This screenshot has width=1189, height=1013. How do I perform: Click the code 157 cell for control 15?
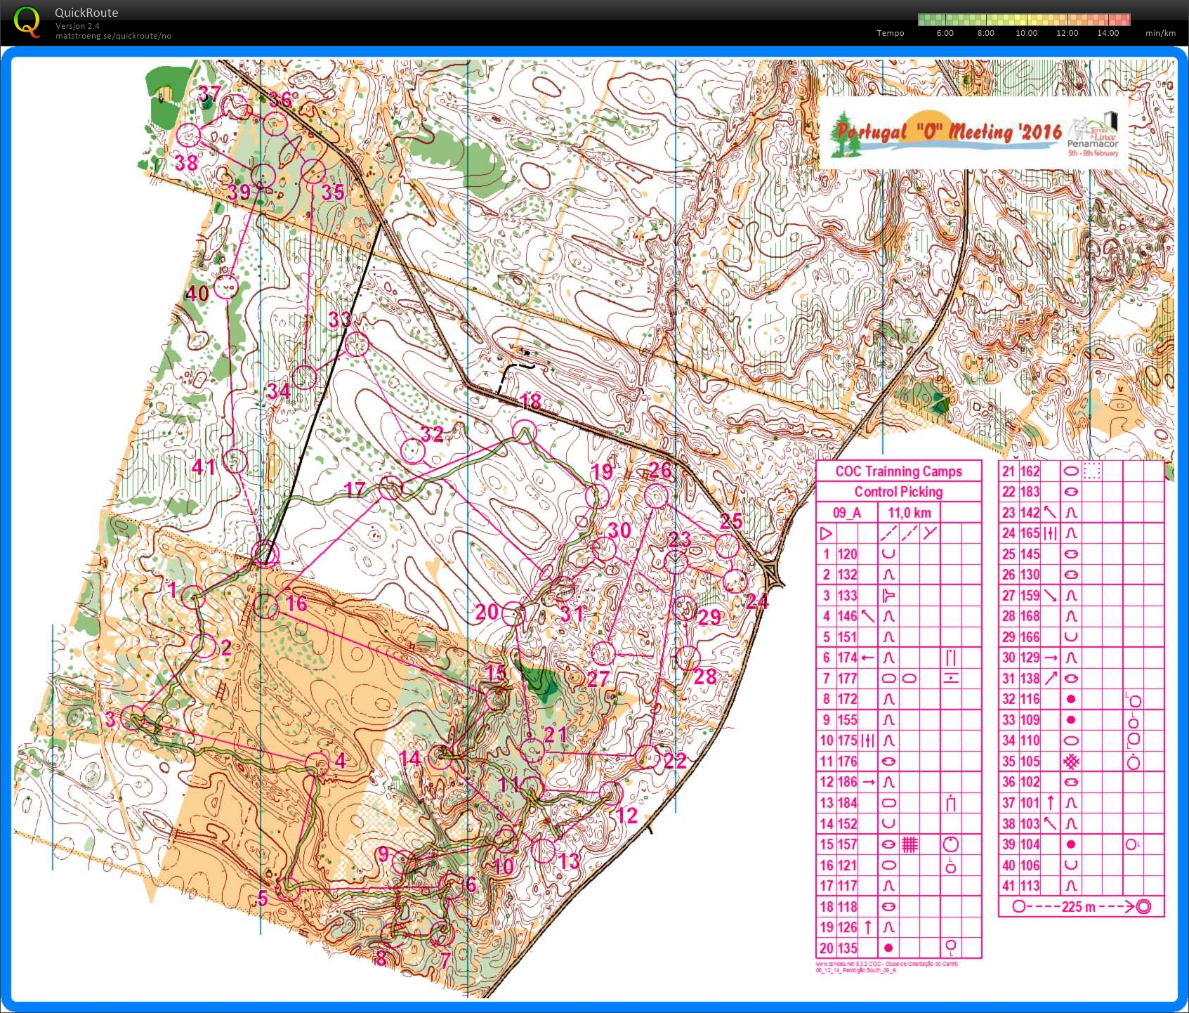click(x=847, y=844)
